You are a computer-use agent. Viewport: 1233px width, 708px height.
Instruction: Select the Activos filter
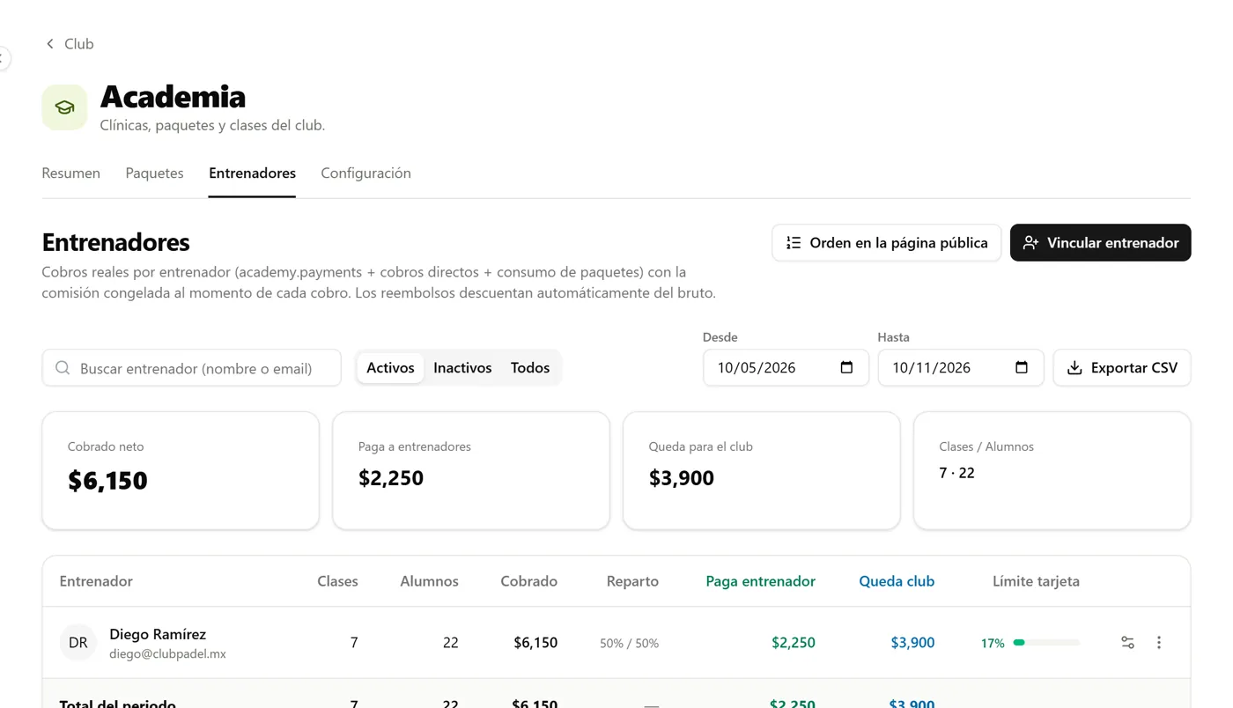(x=390, y=368)
